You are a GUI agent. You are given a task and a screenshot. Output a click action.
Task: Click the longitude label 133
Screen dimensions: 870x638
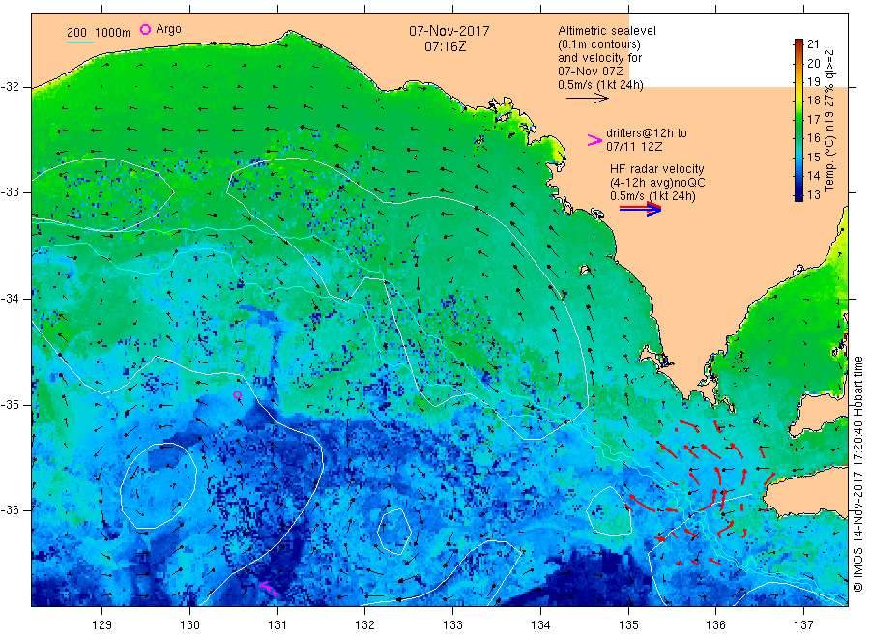tap(452, 624)
